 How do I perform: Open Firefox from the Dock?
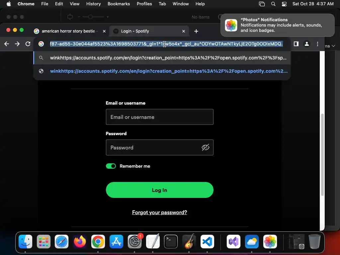coord(80,242)
